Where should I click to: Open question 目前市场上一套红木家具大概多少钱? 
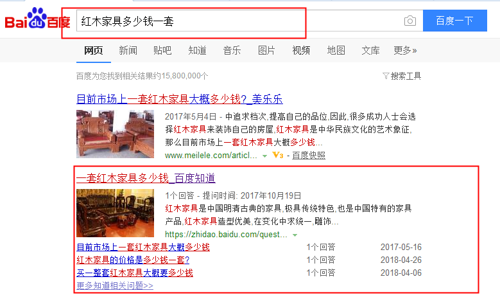pyautogui.click(x=143, y=248)
